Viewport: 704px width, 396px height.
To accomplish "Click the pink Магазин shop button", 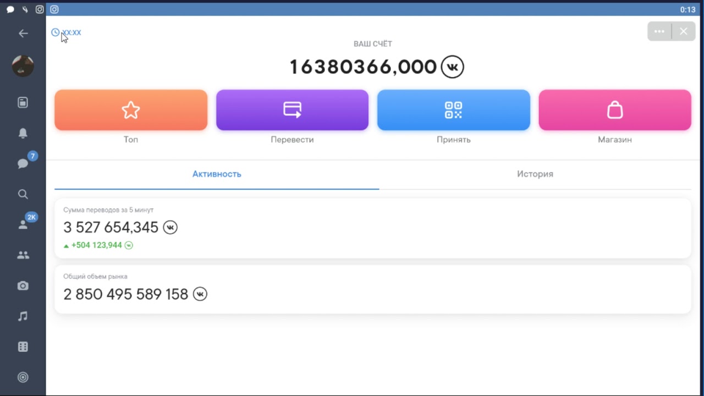I will [615, 110].
